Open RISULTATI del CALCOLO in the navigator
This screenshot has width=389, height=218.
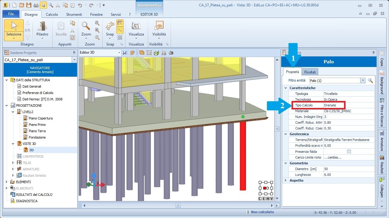click(34, 195)
